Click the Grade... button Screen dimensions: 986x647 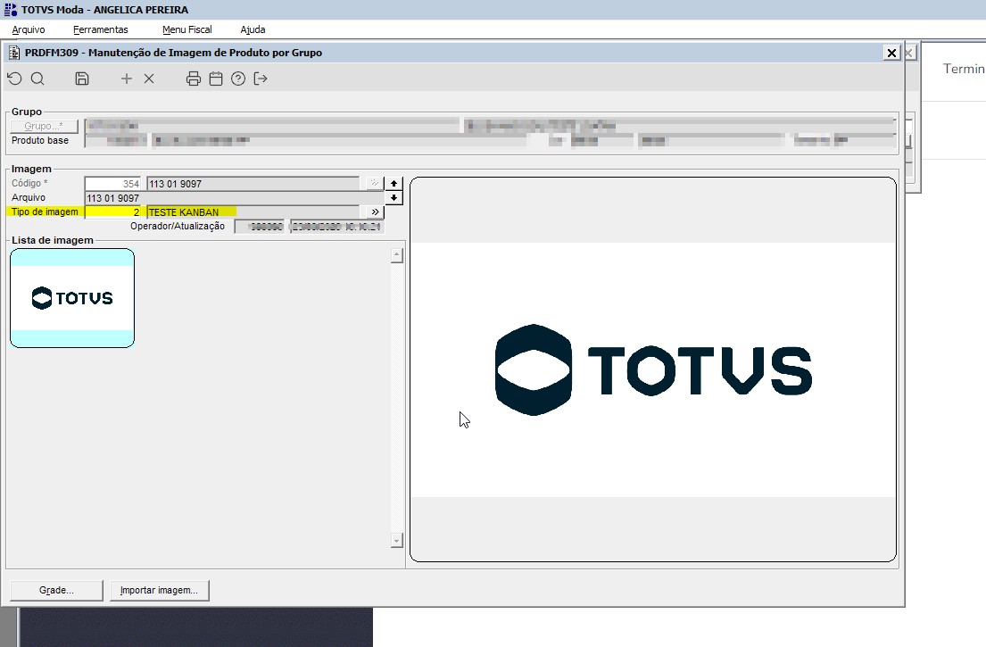pyautogui.click(x=56, y=591)
